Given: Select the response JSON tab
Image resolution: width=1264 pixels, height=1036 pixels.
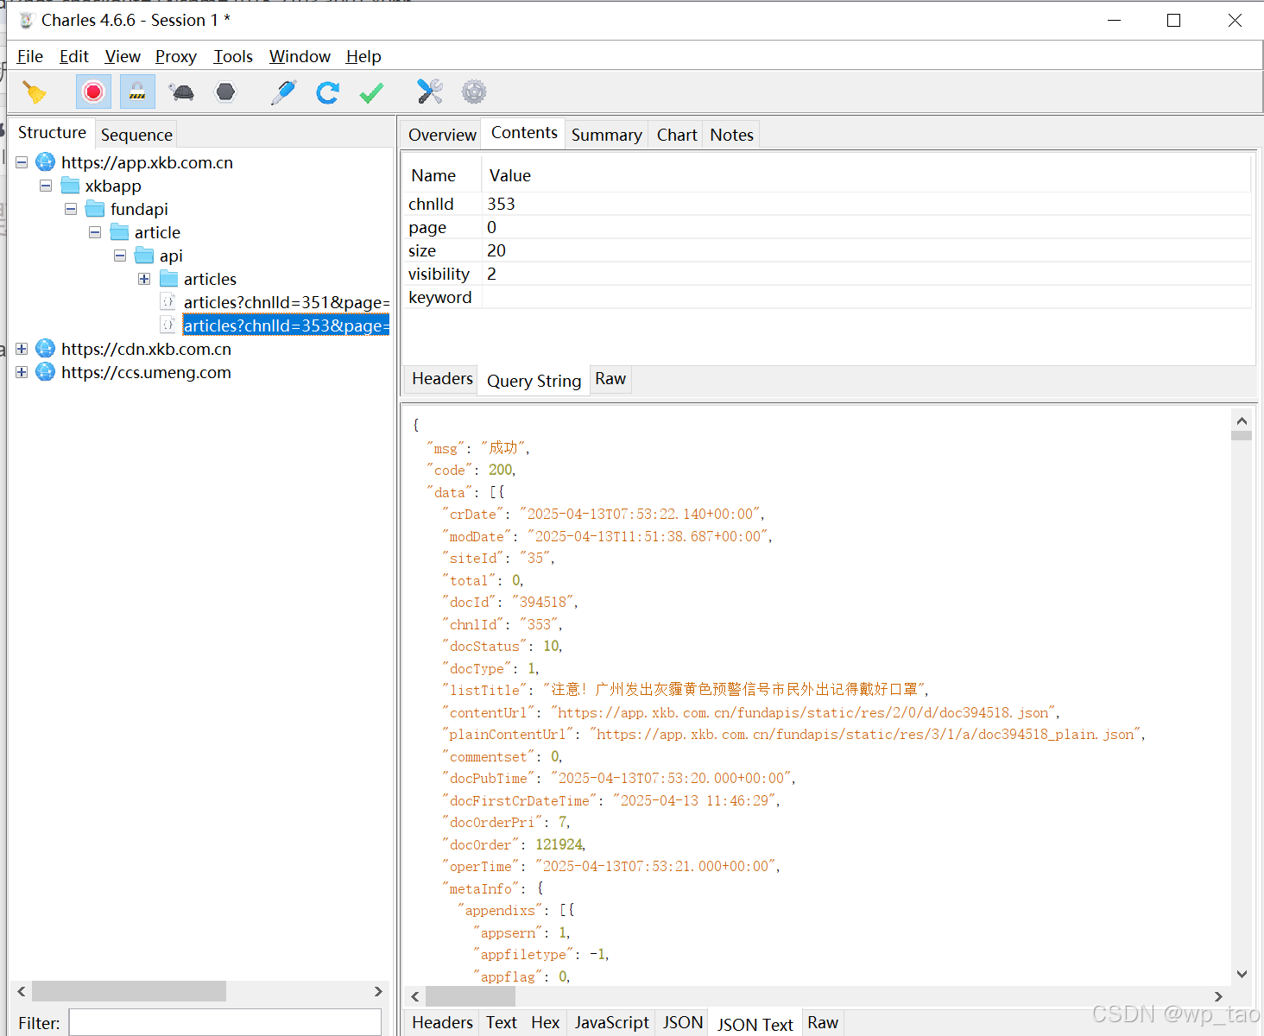Looking at the screenshot, I should 682,1022.
